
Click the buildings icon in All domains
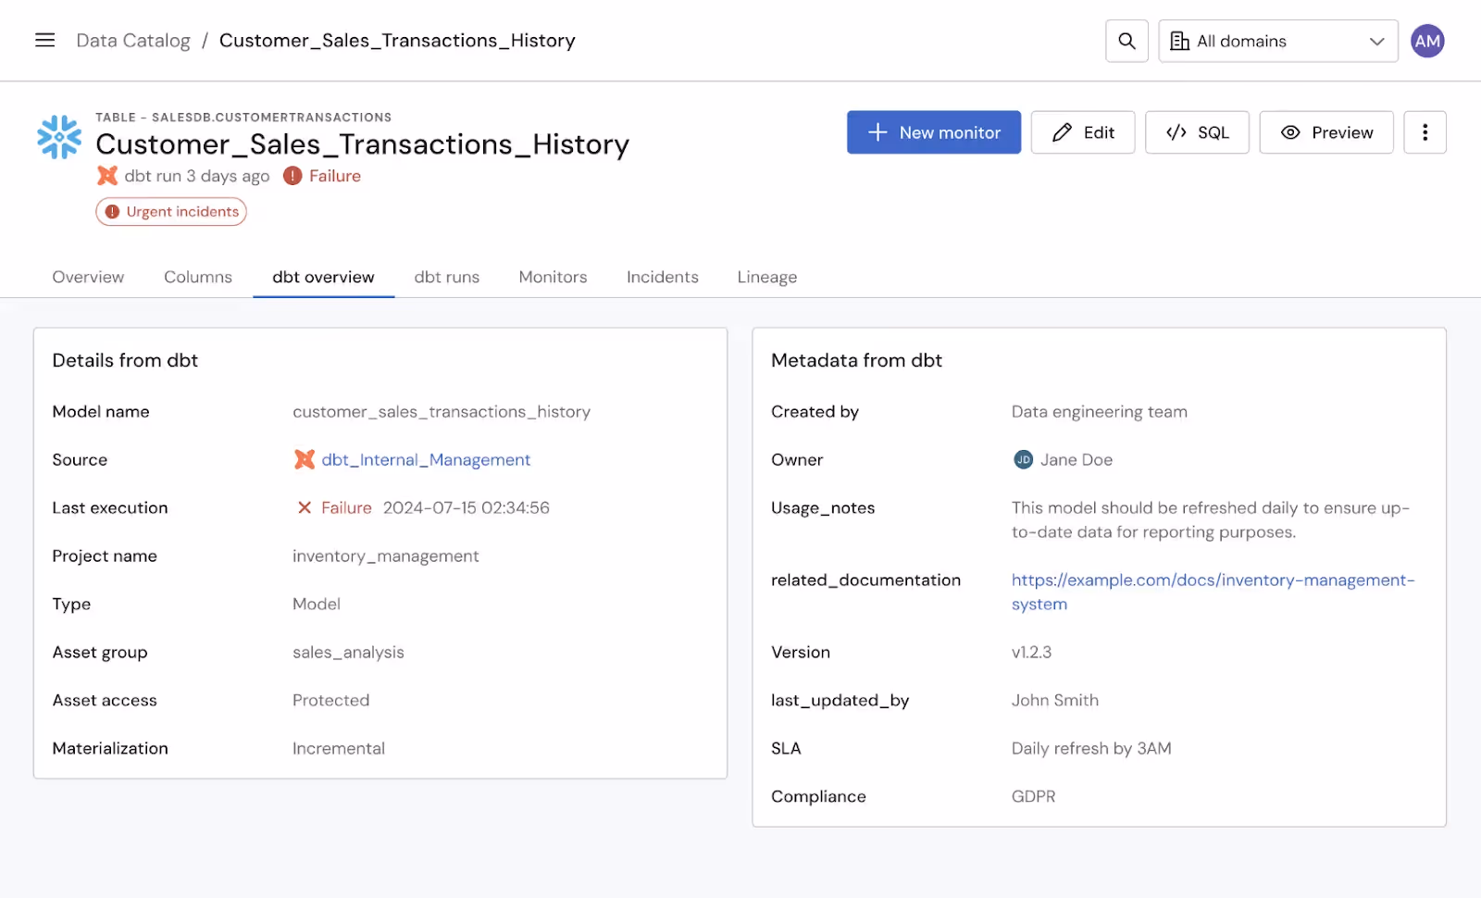coord(1179,41)
